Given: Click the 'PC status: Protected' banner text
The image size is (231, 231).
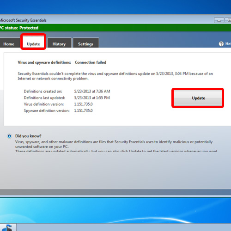Looking at the screenshot, I should tap(19, 28).
